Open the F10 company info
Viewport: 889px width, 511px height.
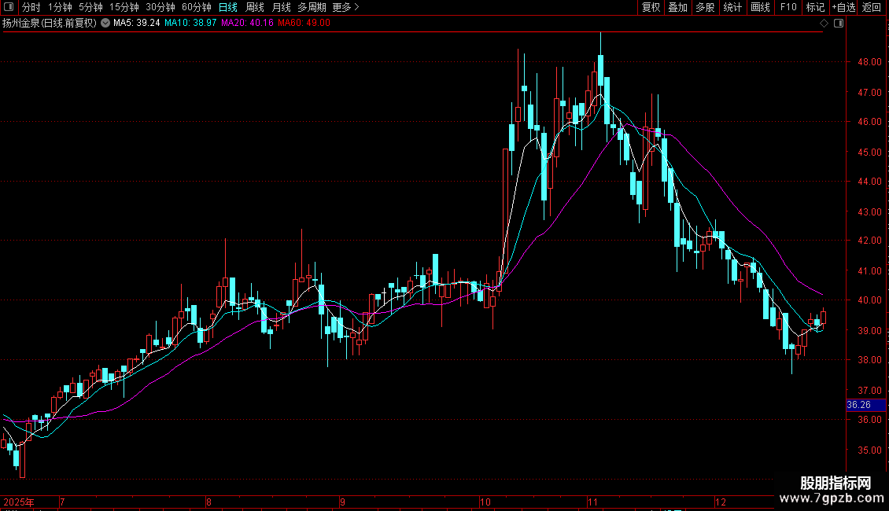[788, 7]
